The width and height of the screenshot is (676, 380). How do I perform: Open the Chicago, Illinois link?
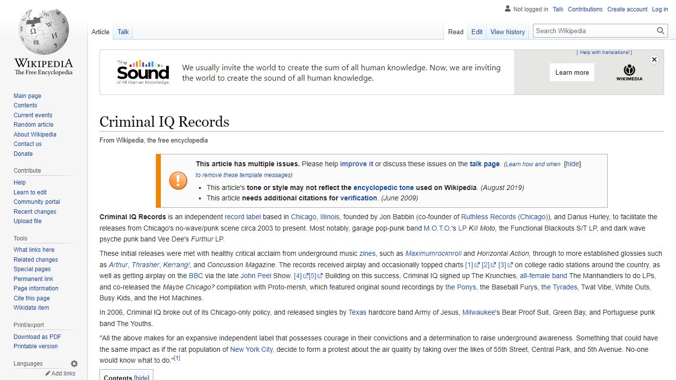315,217
